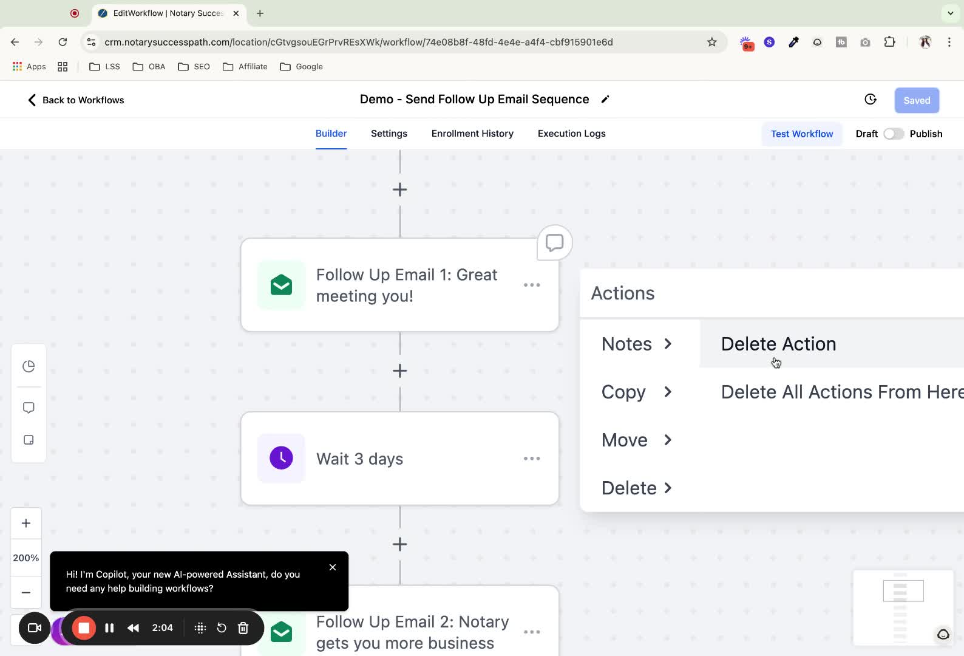Toggle camera in the recording toolbar
The height and width of the screenshot is (656, 964).
coord(35,628)
